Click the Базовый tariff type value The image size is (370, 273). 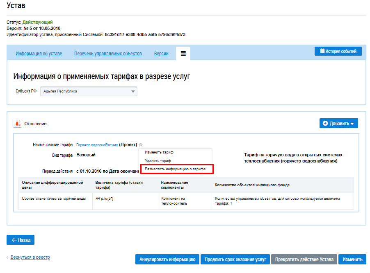[x=86, y=155]
